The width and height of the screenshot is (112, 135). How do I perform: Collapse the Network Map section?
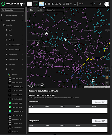coord(22,20)
